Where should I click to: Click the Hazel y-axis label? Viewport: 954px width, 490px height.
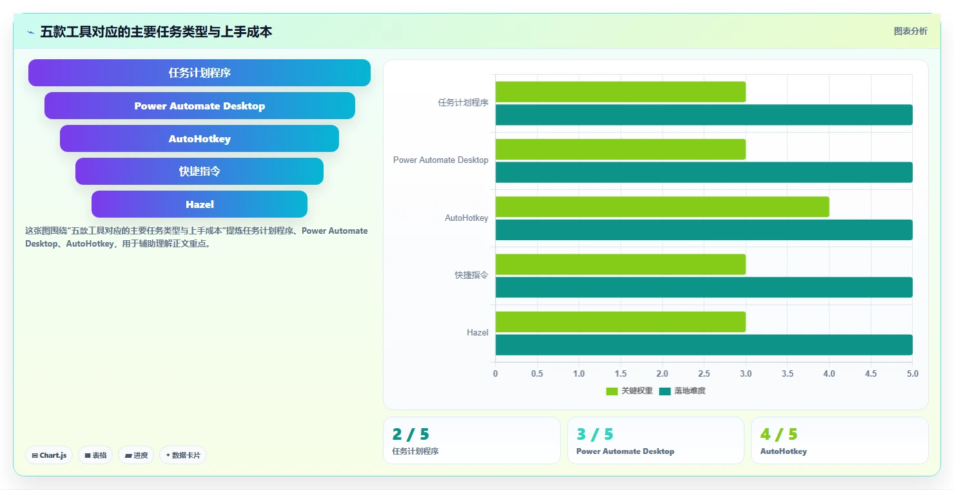pyautogui.click(x=478, y=332)
